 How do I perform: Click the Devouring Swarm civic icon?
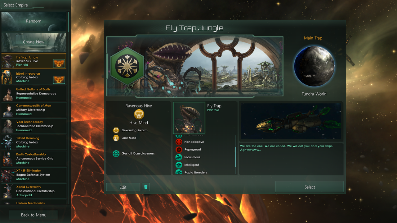(116, 130)
